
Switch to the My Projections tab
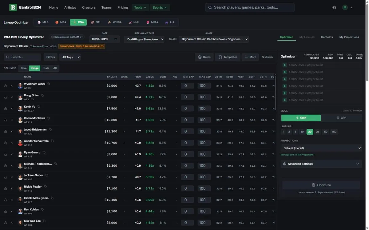click(349, 37)
